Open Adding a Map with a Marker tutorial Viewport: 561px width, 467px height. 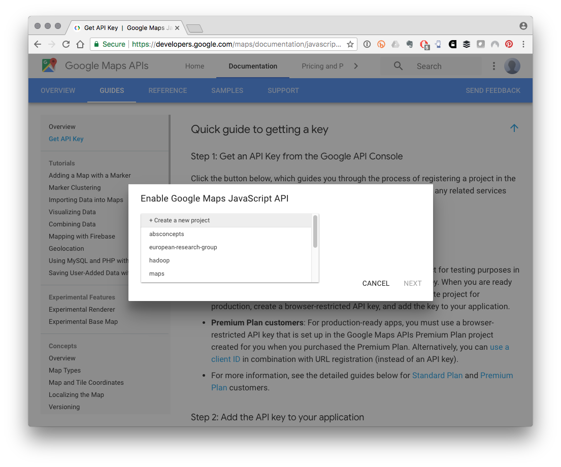[90, 175]
